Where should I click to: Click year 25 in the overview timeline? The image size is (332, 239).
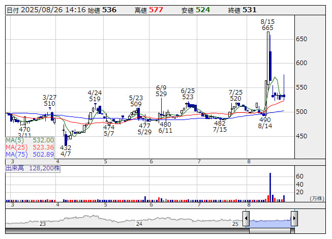pos(235,224)
